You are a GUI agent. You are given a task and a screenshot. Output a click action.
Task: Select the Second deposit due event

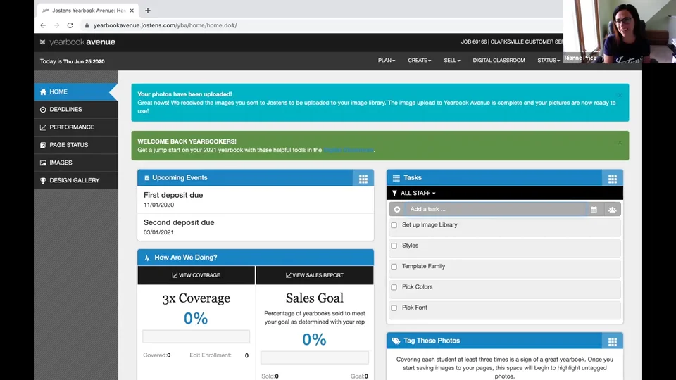(256, 227)
